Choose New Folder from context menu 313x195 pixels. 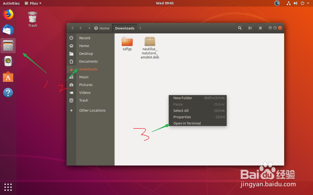pos(198,98)
